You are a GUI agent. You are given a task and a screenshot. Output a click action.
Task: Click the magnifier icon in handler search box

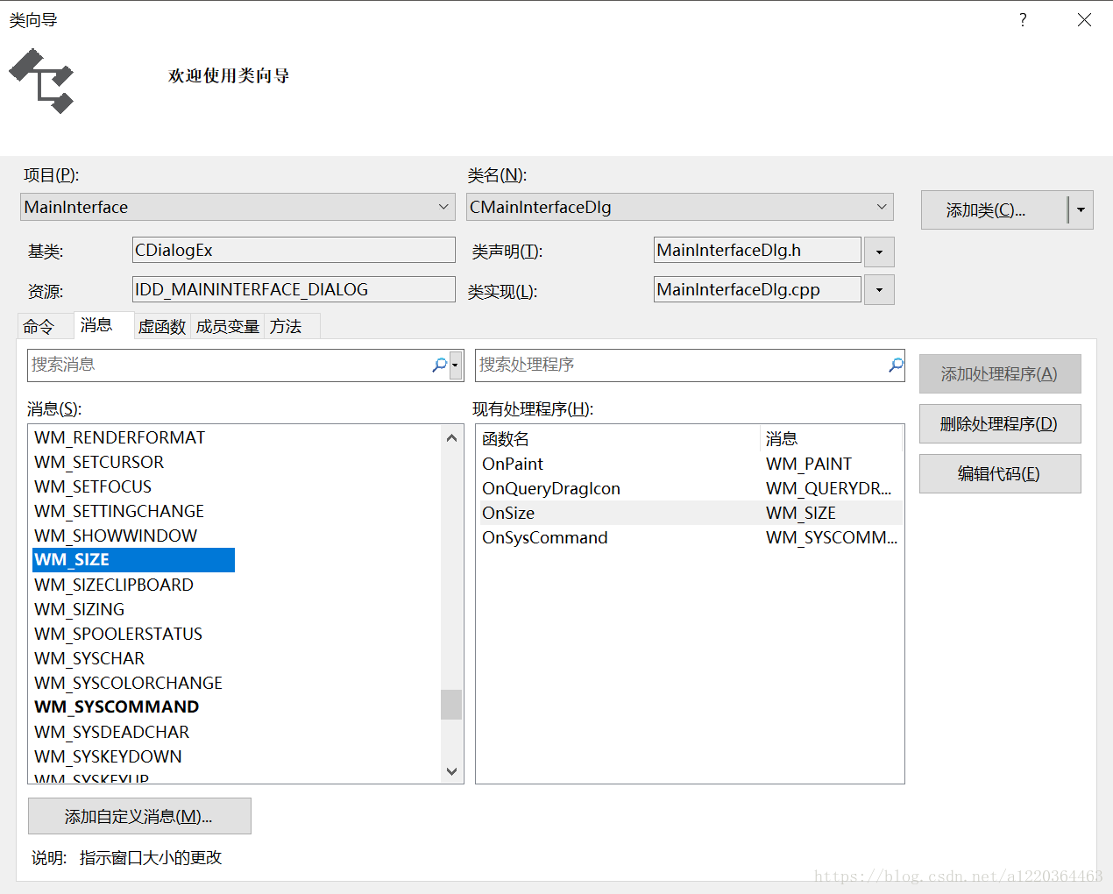(896, 365)
